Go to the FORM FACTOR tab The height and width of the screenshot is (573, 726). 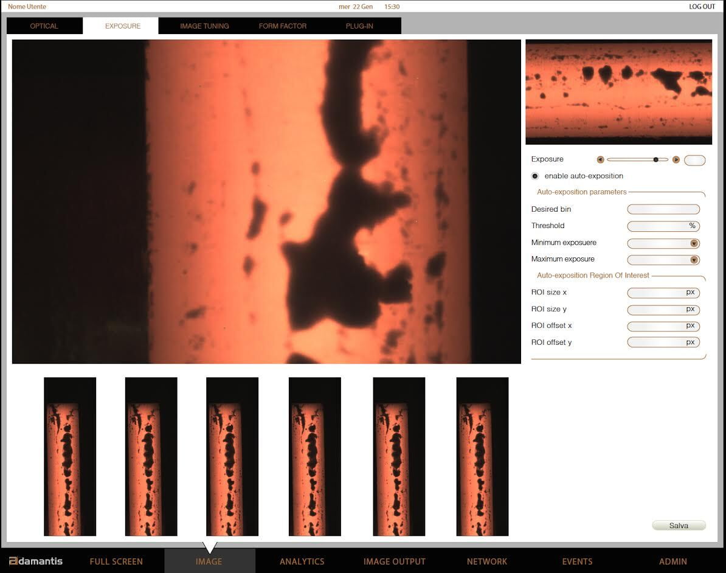(283, 26)
